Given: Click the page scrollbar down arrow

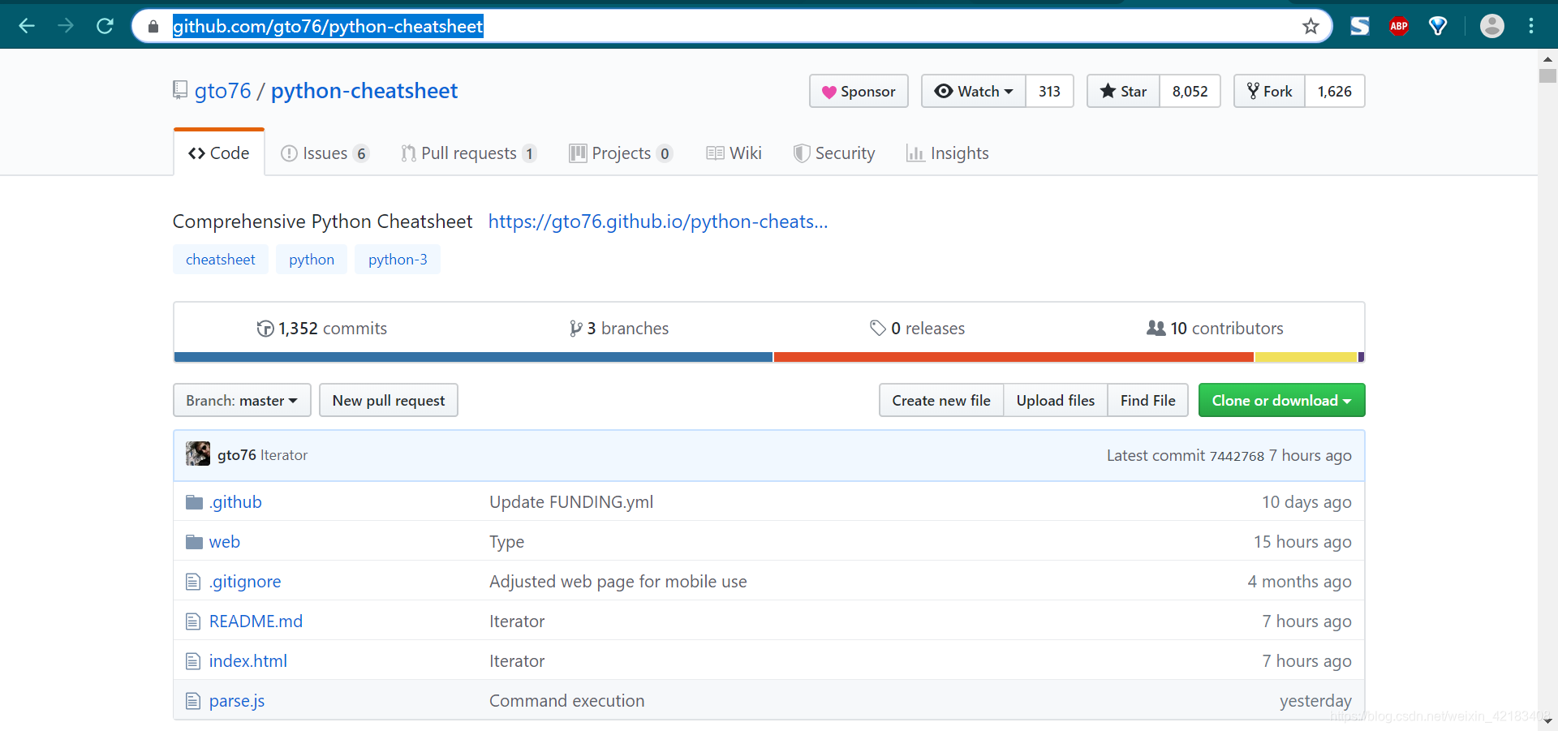Looking at the screenshot, I should click(x=1547, y=720).
